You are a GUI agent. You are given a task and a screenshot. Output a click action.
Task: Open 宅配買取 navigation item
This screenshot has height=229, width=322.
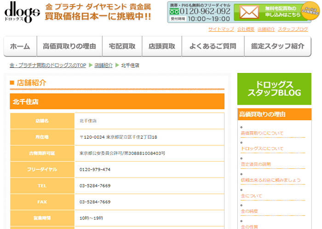tap(122, 46)
